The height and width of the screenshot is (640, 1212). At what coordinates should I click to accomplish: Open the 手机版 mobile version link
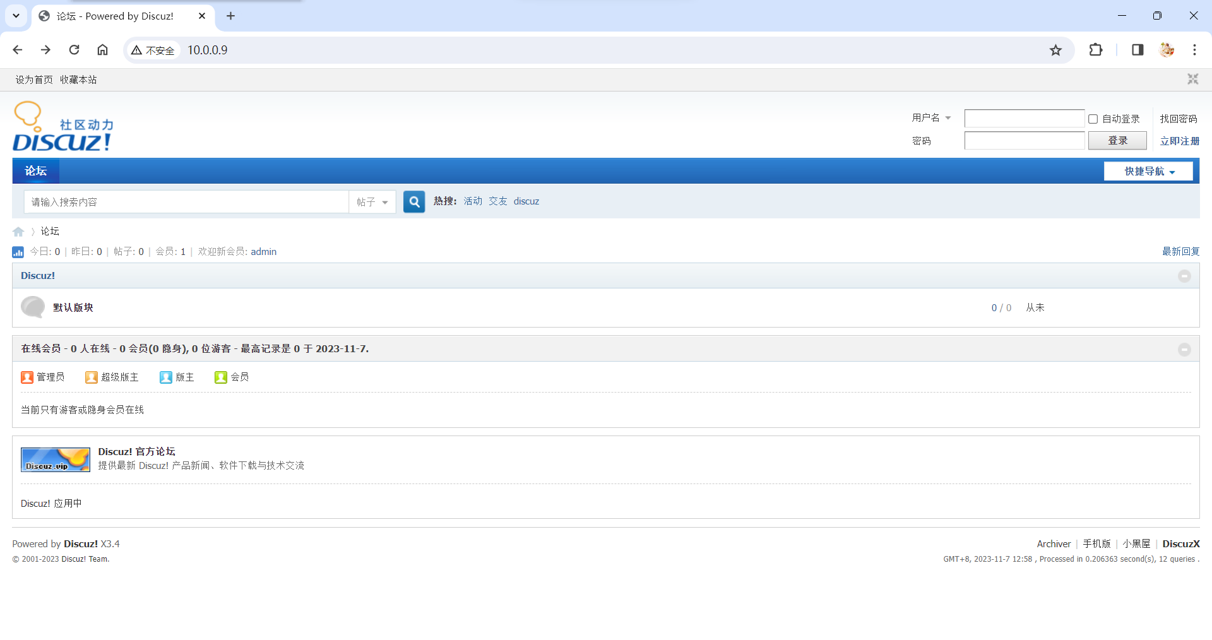[x=1096, y=544]
